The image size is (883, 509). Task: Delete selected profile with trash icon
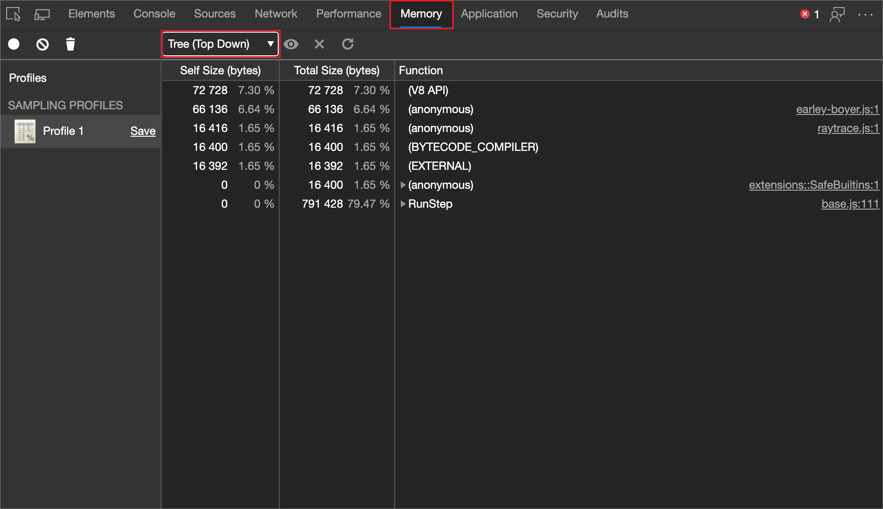tap(71, 44)
